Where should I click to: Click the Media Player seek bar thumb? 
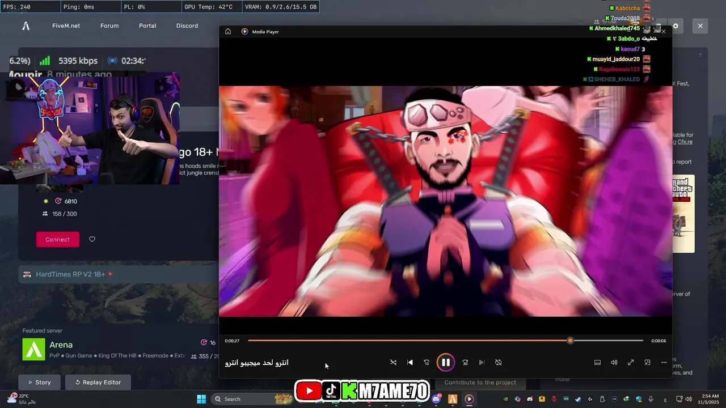point(570,341)
